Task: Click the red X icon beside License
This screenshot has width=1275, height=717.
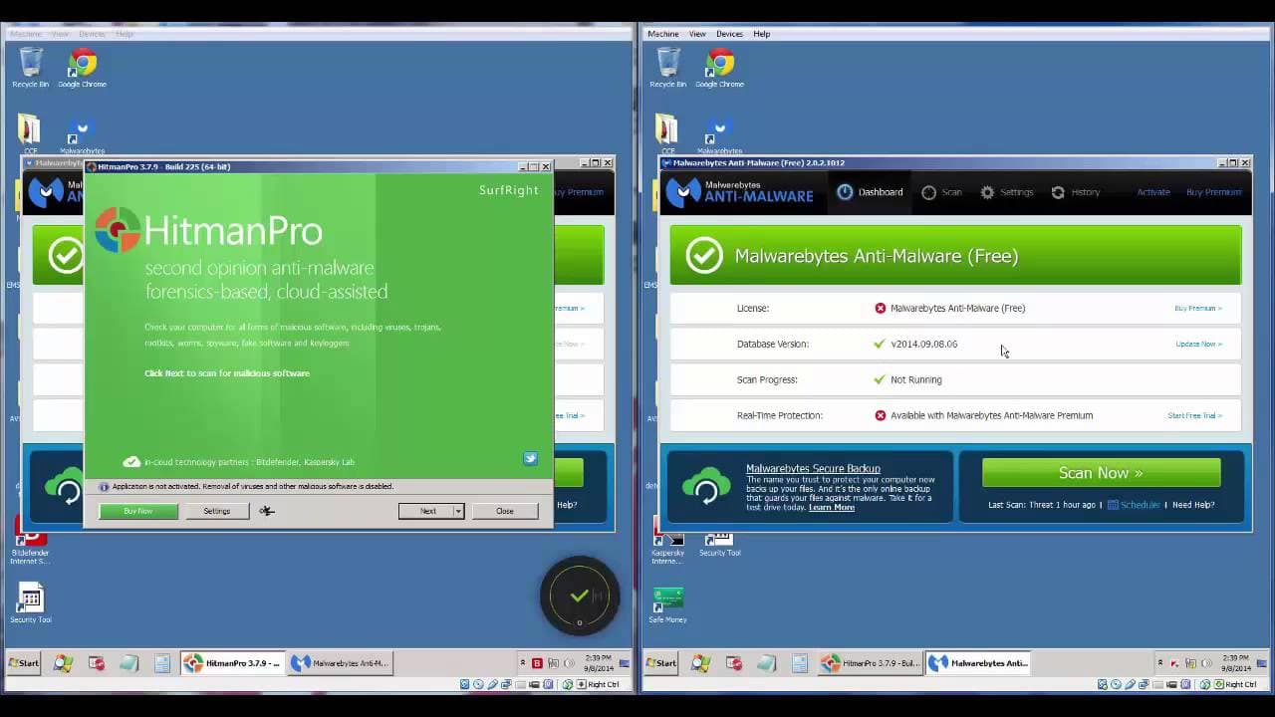Action: (880, 308)
